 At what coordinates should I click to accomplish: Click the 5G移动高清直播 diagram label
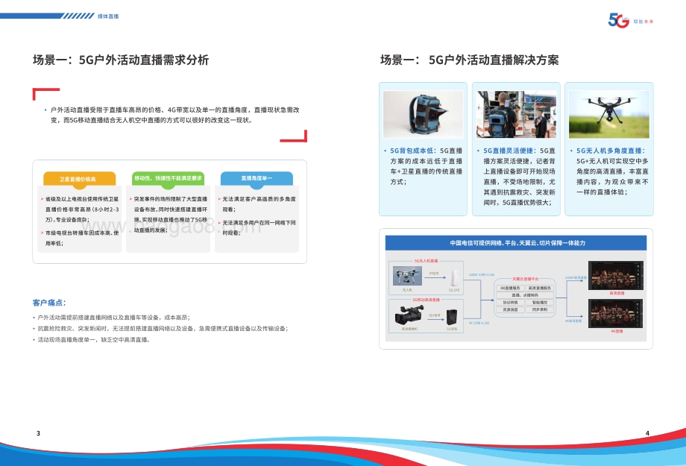[x=426, y=300]
